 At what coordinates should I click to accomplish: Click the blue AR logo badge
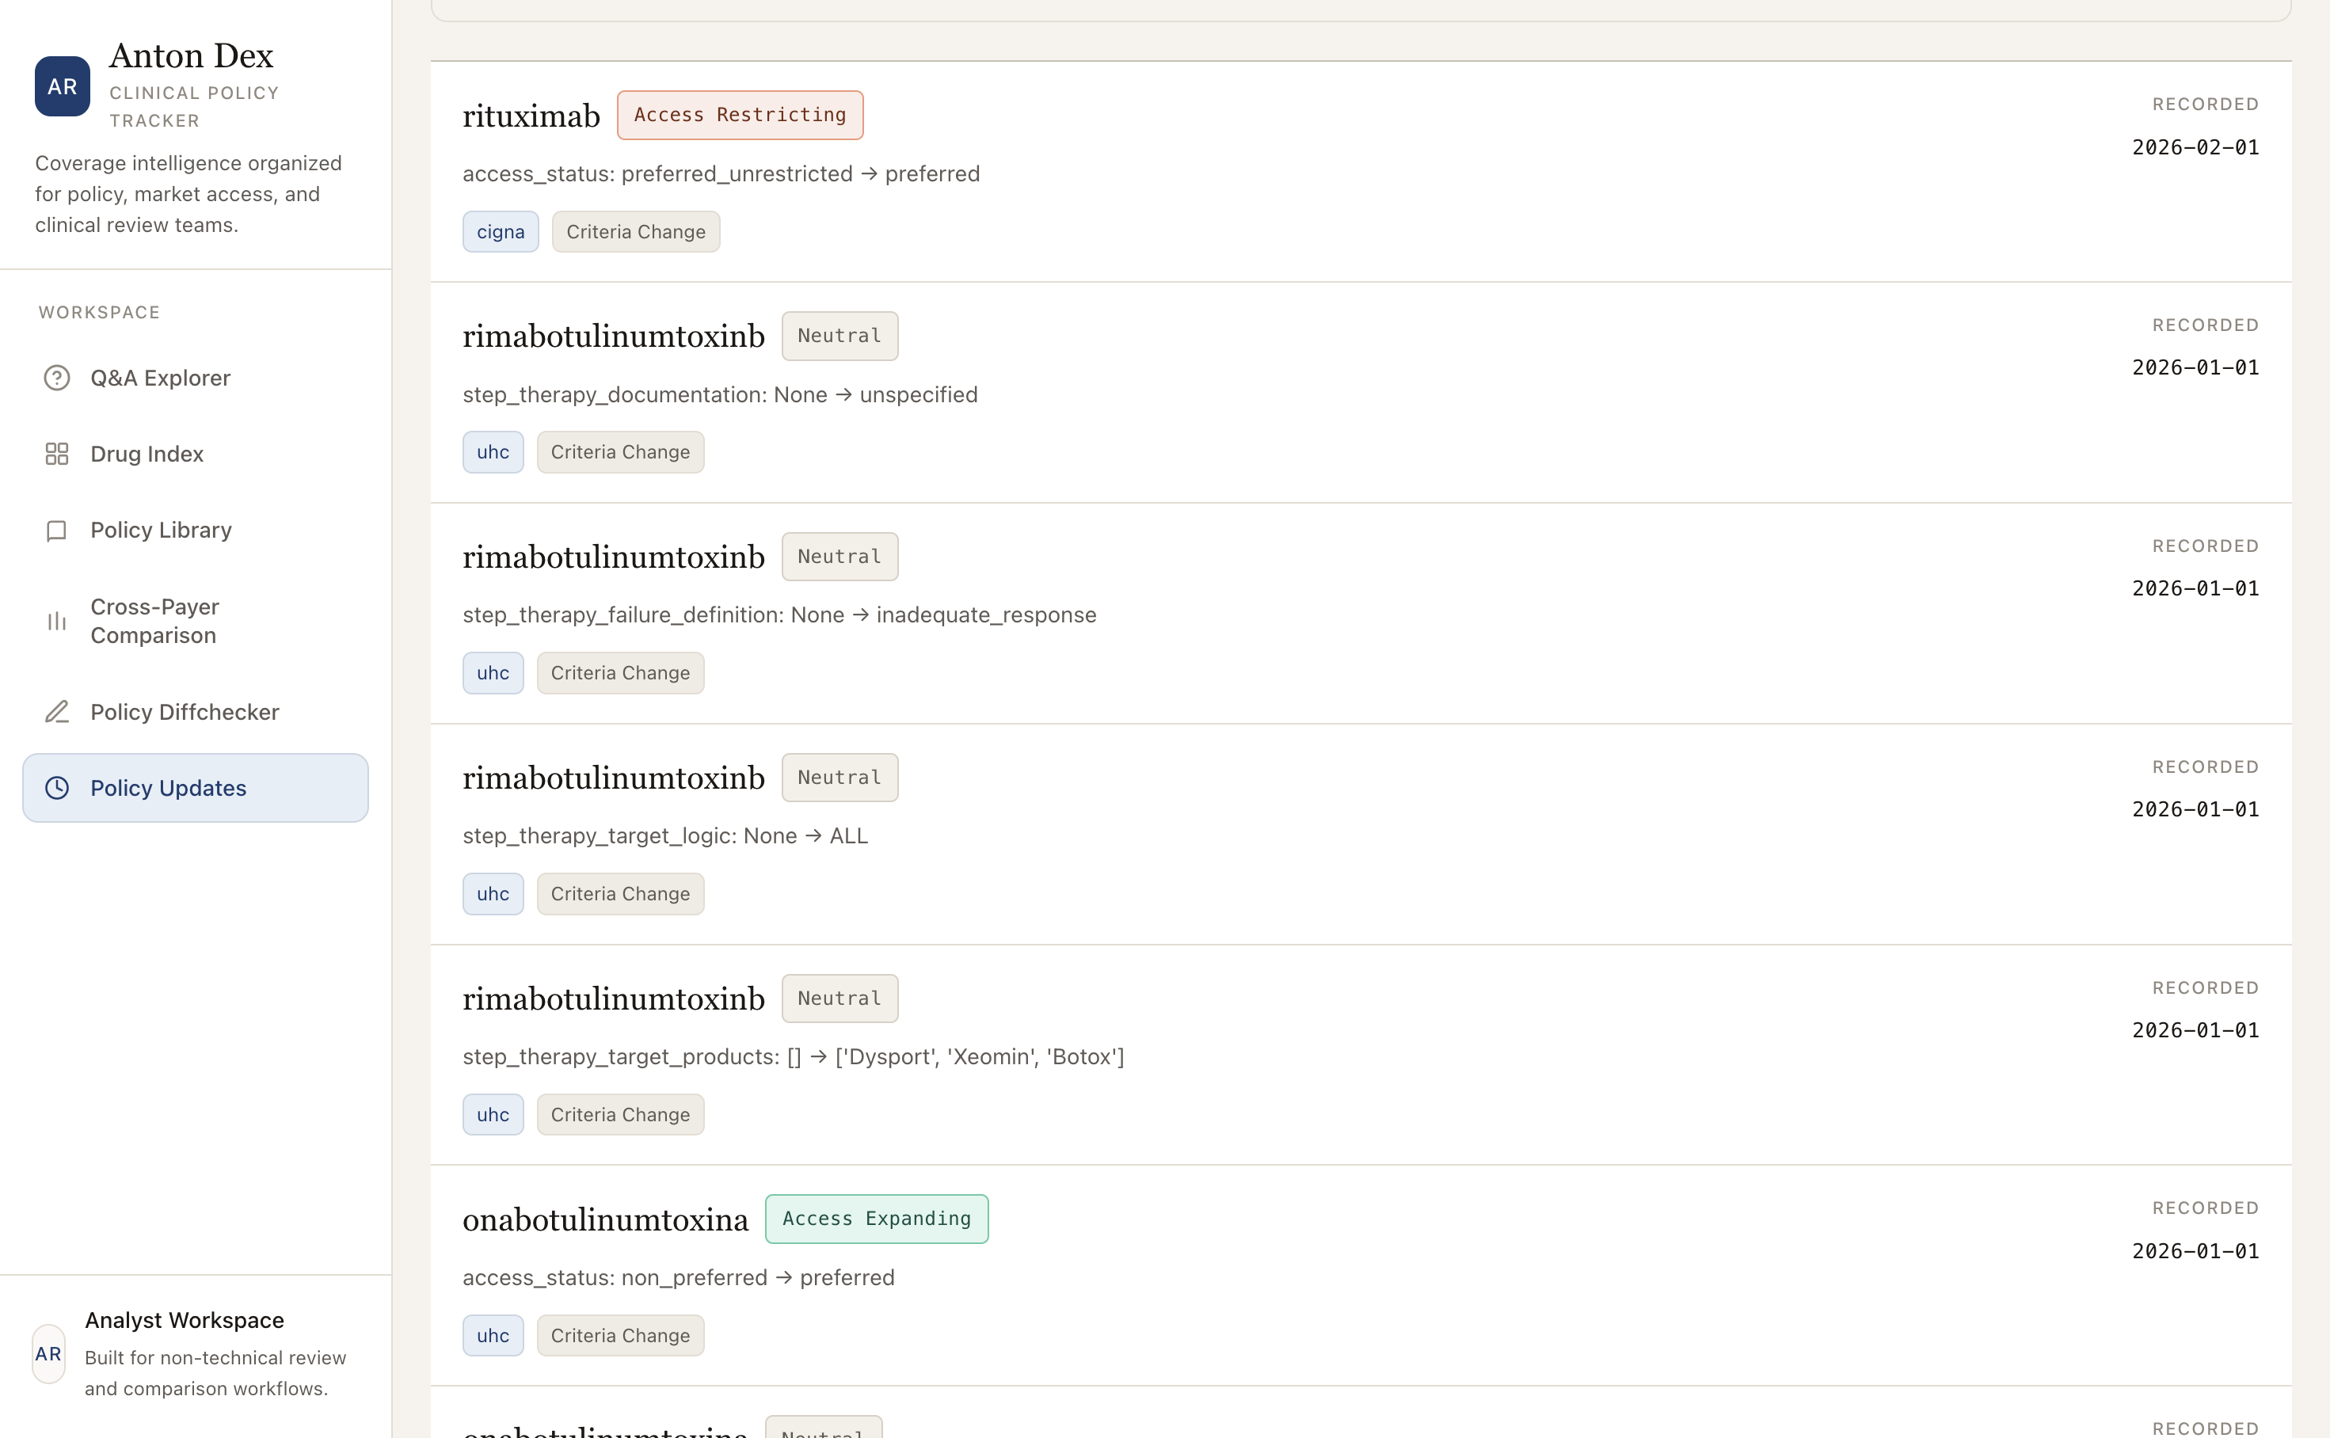pos(63,86)
